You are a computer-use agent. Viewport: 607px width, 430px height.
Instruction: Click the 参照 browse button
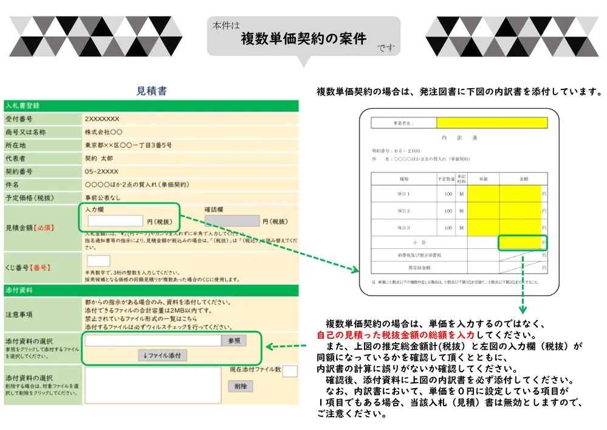(234, 341)
